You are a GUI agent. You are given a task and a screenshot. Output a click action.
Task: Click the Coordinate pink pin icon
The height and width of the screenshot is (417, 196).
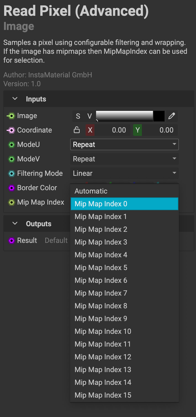pyautogui.click(x=11, y=130)
